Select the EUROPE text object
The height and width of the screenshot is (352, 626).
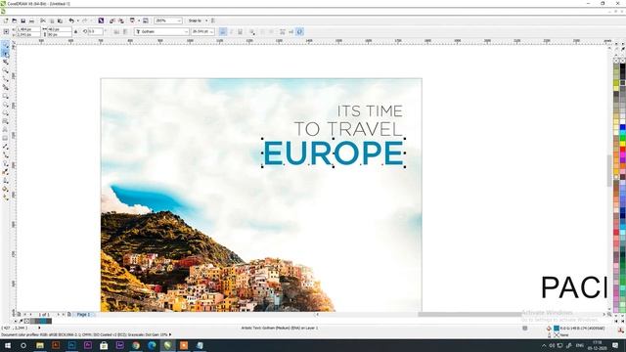(334, 153)
